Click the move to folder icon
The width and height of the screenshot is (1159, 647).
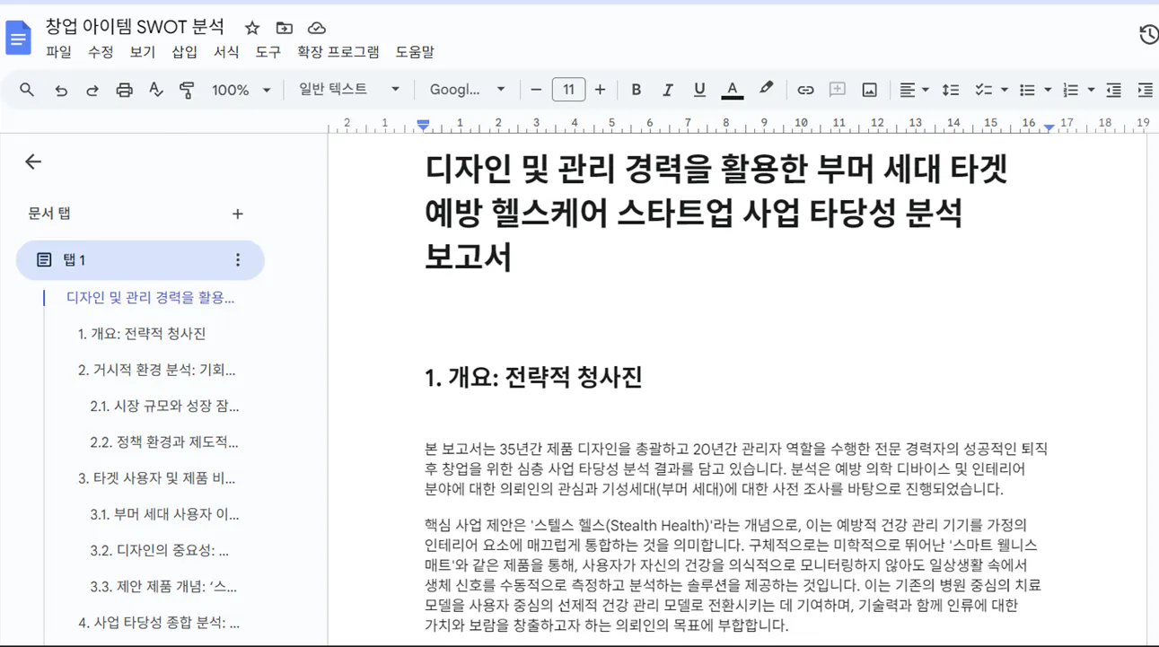pyautogui.click(x=285, y=28)
